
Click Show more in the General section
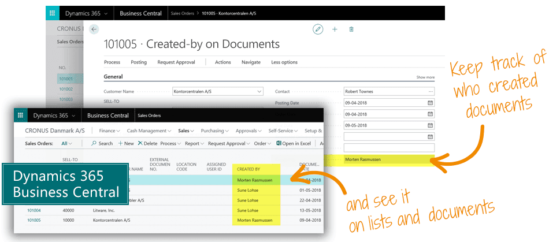[425, 77]
